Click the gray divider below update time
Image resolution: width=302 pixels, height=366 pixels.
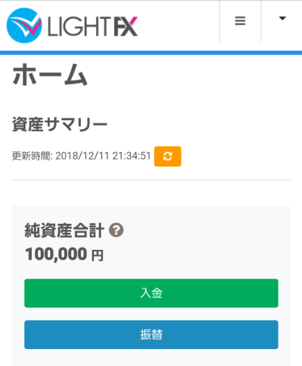coord(151,179)
